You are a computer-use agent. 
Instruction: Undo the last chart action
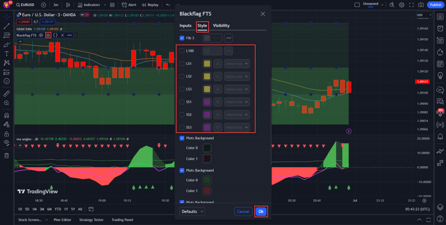(x=168, y=5)
